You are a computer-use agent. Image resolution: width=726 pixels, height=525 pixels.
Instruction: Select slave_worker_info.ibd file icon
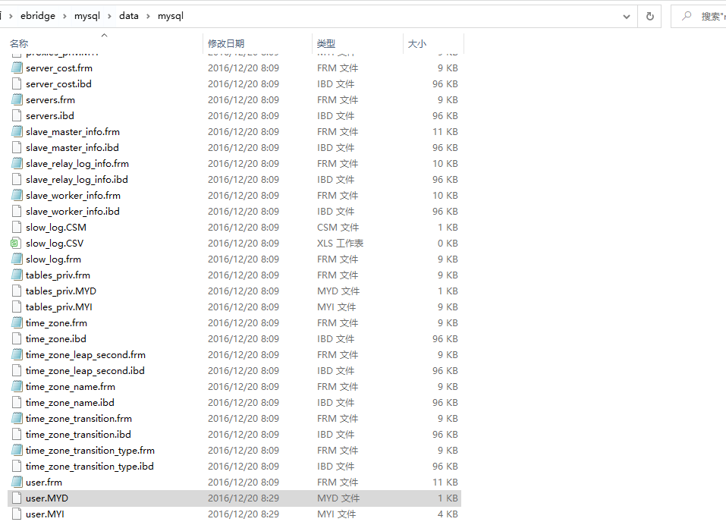click(x=17, y=212)
